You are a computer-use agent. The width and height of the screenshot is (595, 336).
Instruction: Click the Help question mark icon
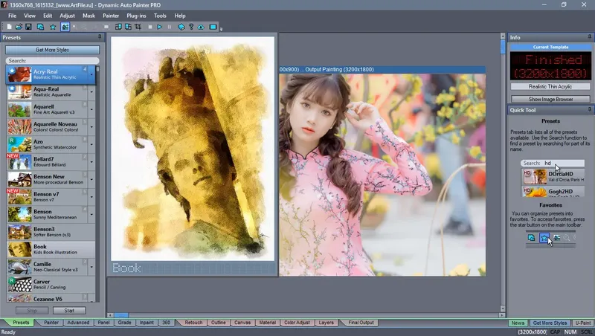(x=191, y=27)
